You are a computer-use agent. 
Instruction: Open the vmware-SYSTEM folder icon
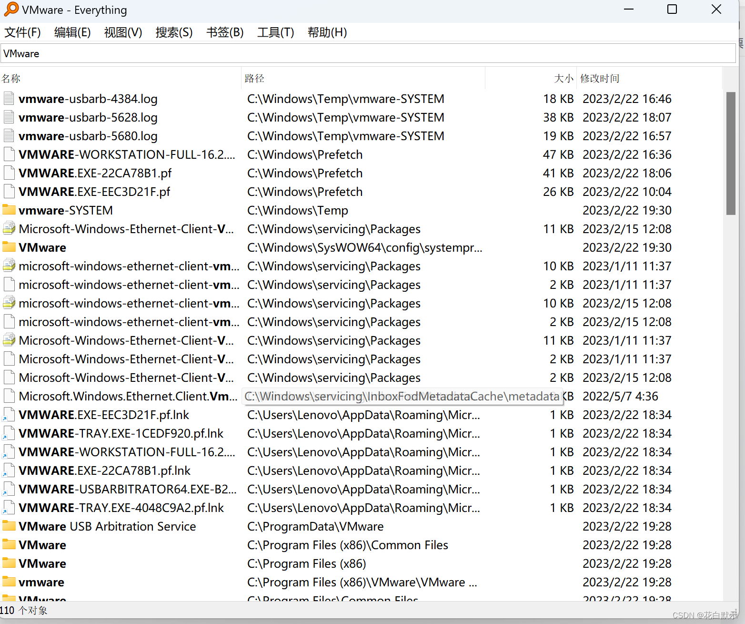[9, 210]
